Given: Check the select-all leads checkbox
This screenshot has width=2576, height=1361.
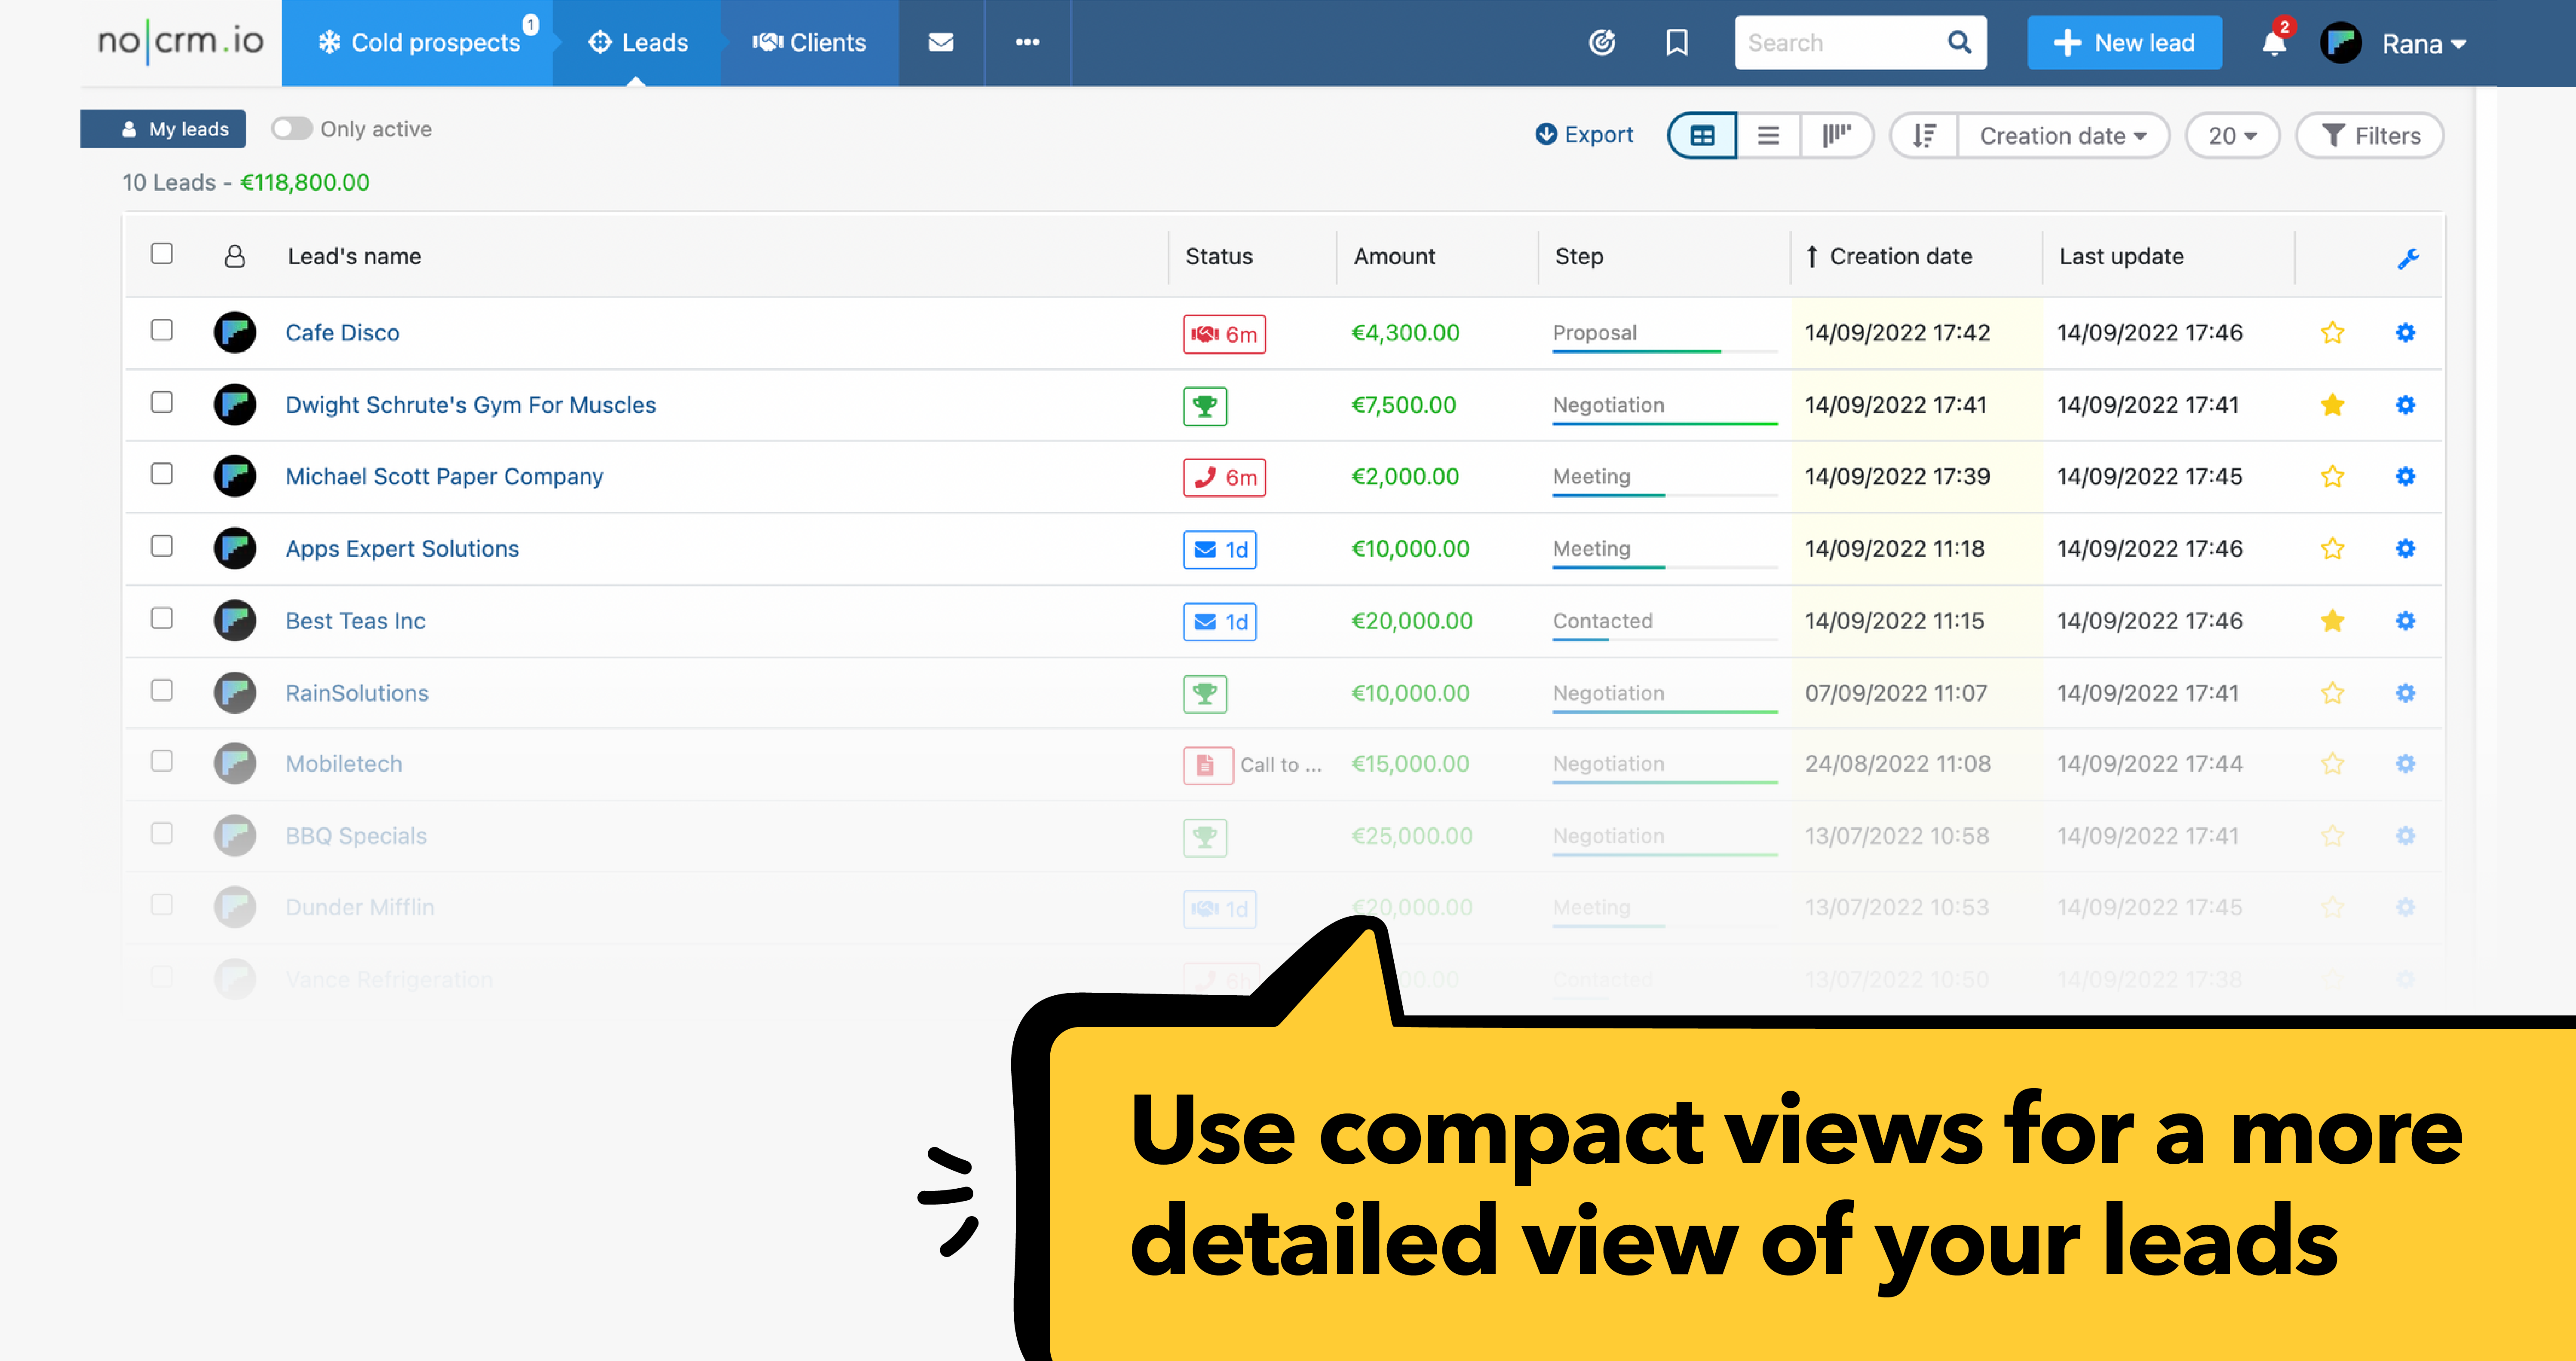Looking at the screenshot, I should coord(161,255).
